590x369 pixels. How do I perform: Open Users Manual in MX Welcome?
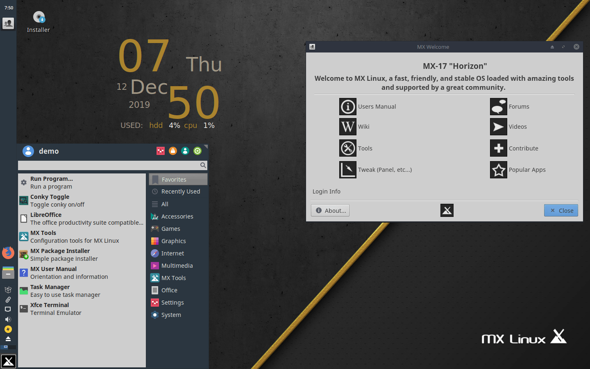click(348, 107)
